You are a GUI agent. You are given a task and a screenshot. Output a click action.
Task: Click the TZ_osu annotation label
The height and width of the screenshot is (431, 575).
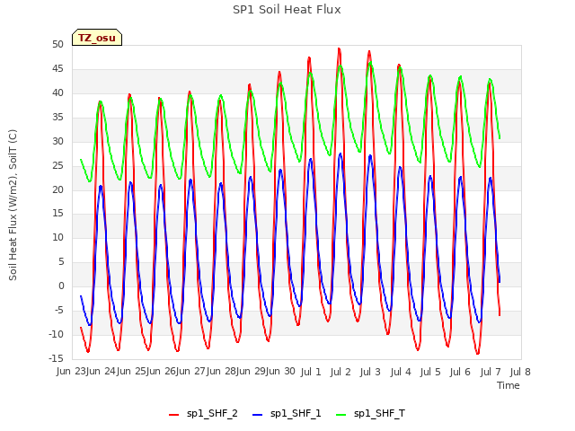pos(97,38)
